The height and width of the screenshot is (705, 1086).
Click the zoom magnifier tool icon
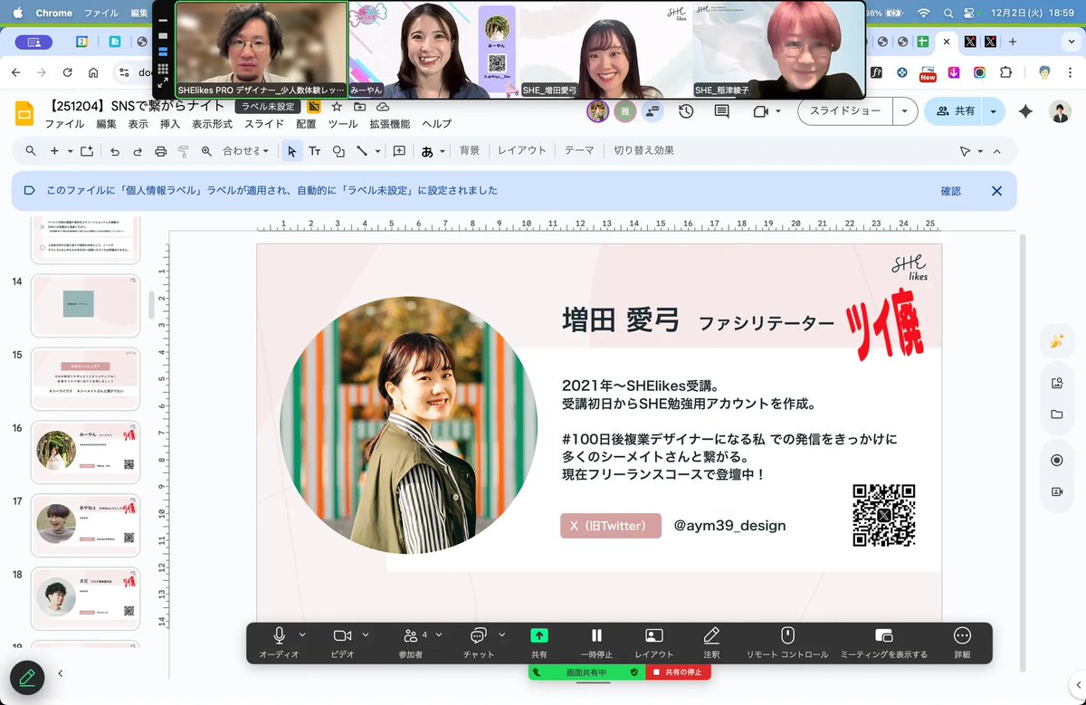[206, 151]
